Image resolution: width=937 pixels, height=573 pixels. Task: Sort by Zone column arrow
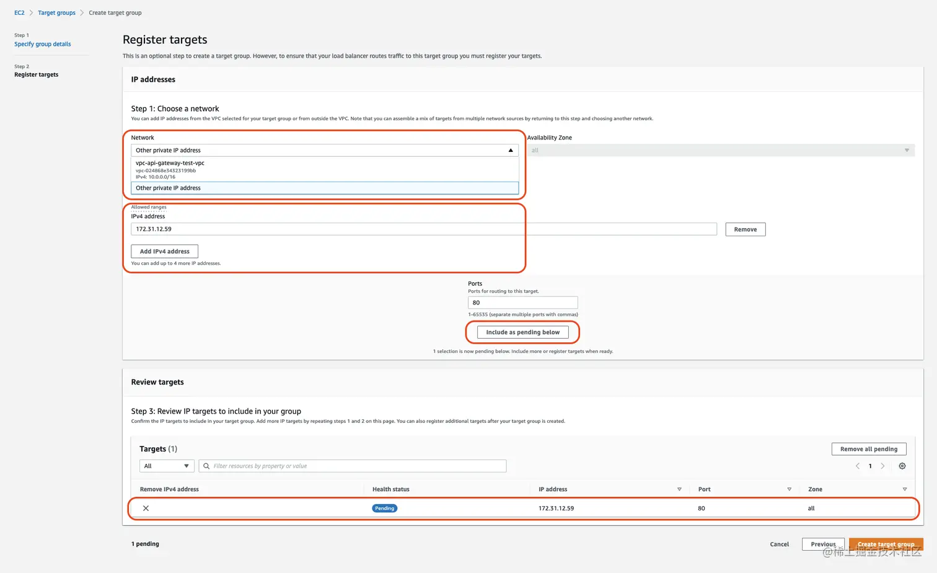[x=905, y=489]
